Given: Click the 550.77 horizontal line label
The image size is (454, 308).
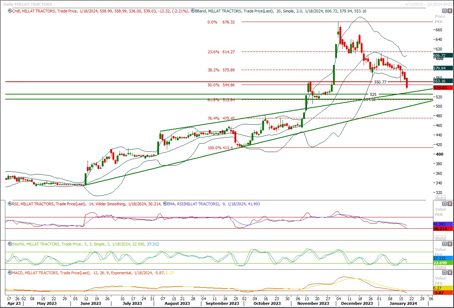Looking at the screenshot, I should tap(380, 82).
